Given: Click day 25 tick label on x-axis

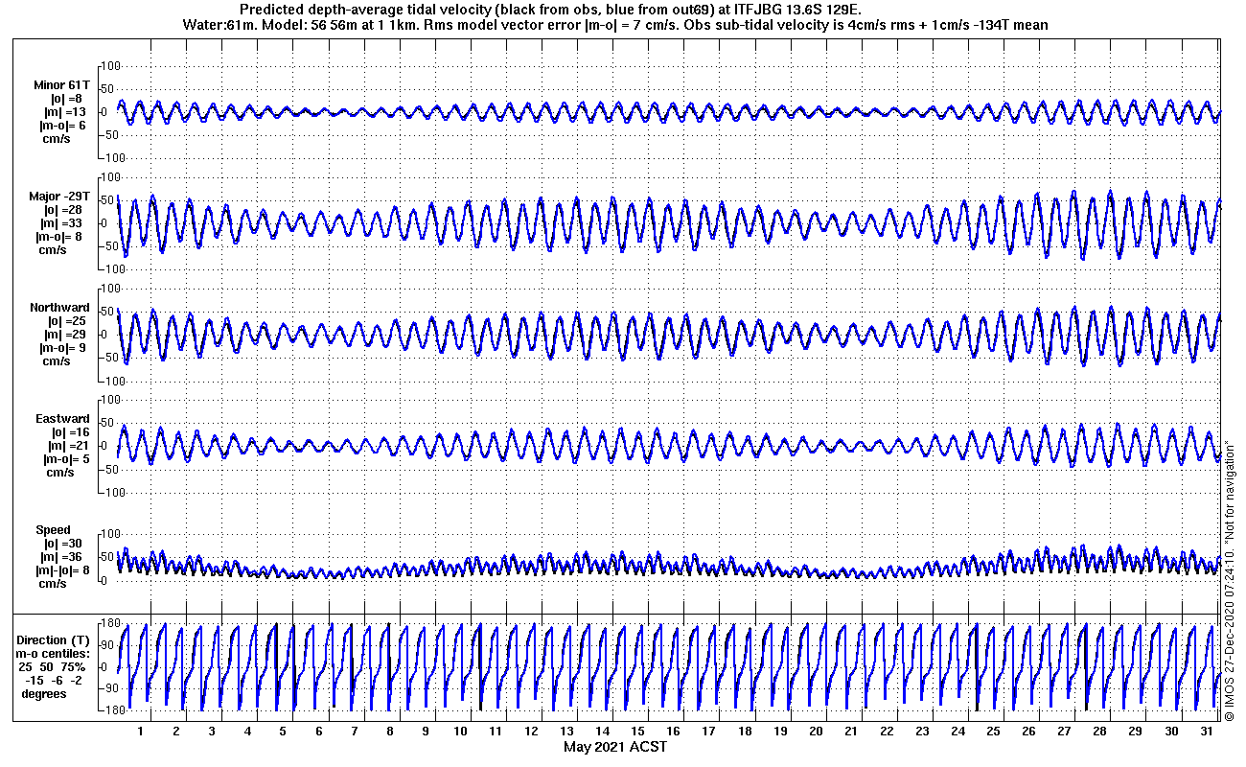Looking at the screenshot, I should click(x=994, y=731).
